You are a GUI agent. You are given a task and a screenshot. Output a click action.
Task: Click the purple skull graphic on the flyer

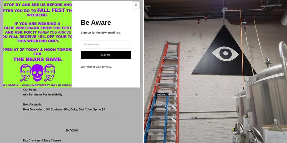(x=38, y=73)
